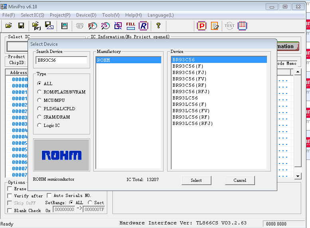Select ROM/FLASH/NVRAM type radio button
This screenshot has height=228, width=310.
pyautogui.click(x=39, y=92)
